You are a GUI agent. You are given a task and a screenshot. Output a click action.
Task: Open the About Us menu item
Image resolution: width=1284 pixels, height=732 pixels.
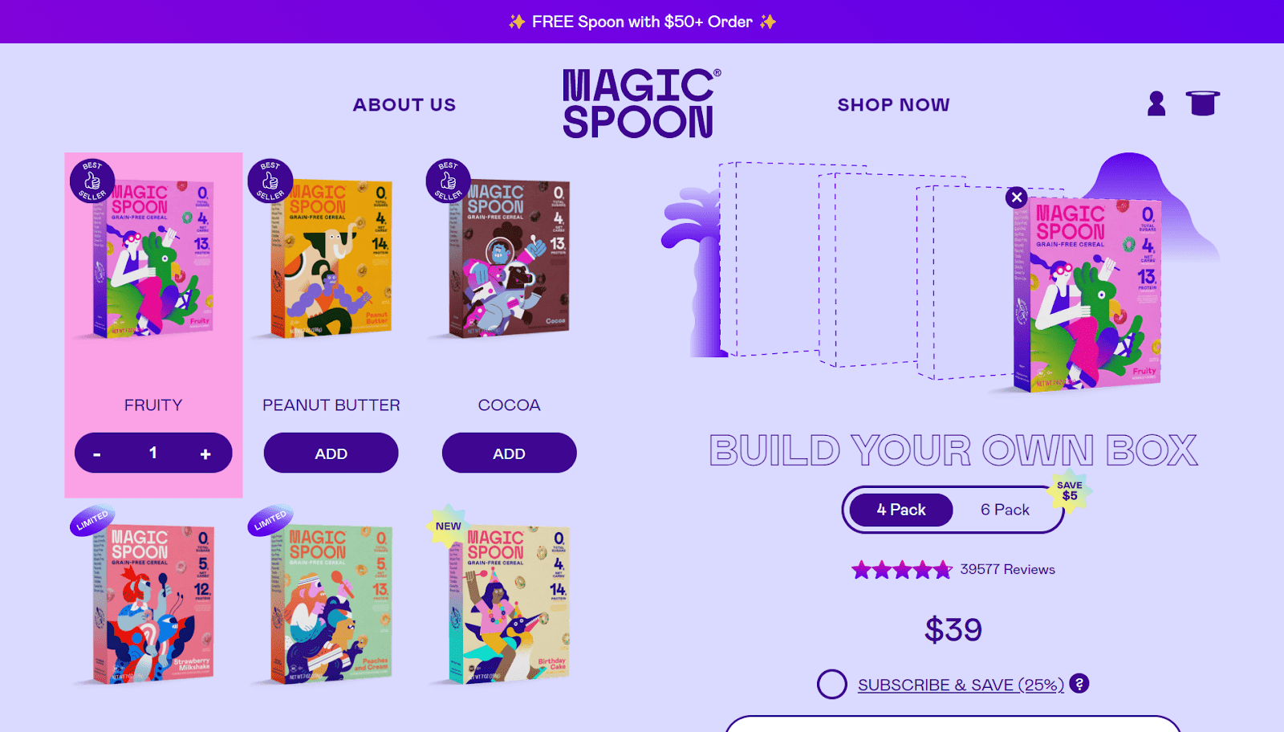click(x=404, y=105)
